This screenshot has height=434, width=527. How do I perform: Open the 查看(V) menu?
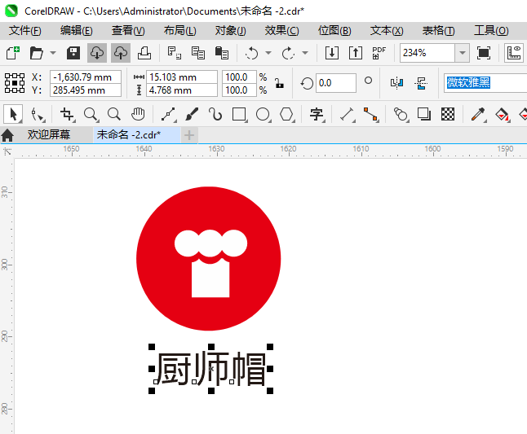(128, 31)
